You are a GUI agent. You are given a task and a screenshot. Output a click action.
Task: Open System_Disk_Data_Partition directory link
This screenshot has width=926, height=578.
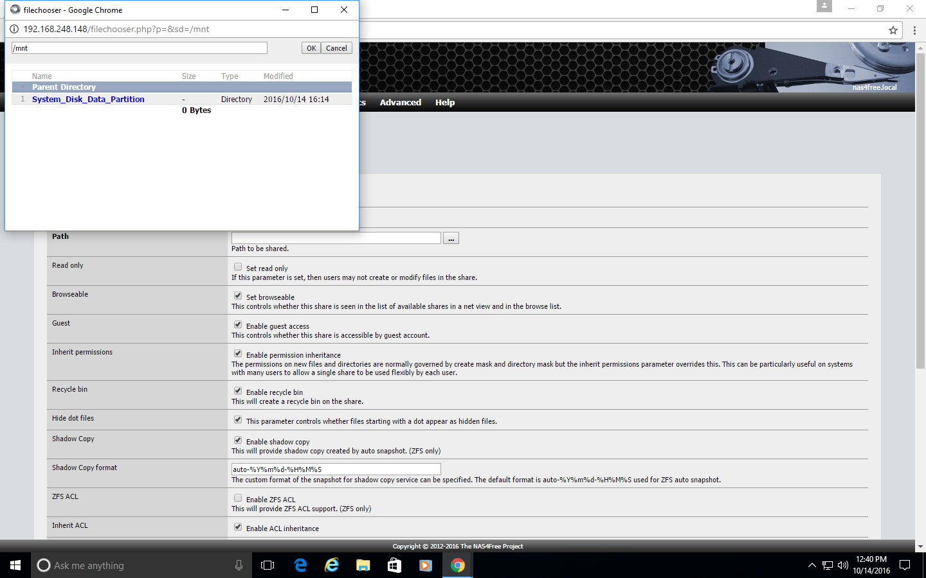[x=88, y=100]
